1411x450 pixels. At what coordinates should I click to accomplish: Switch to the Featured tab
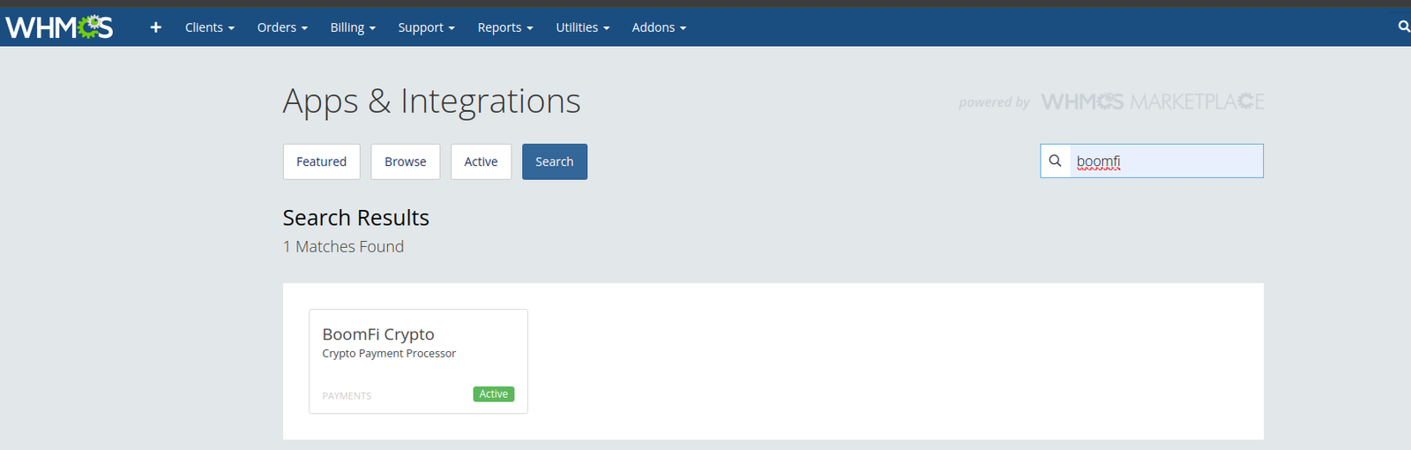(322, 161)
